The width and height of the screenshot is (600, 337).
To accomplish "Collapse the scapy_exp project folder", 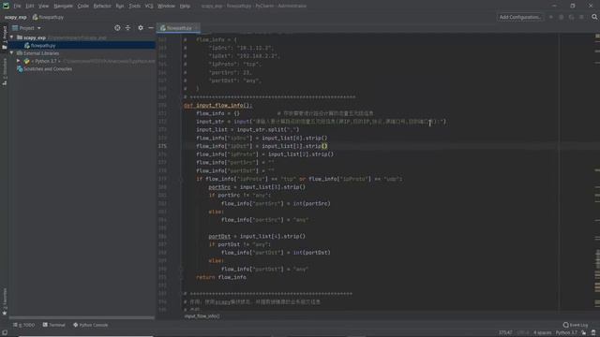I will [x=11, y=37].
